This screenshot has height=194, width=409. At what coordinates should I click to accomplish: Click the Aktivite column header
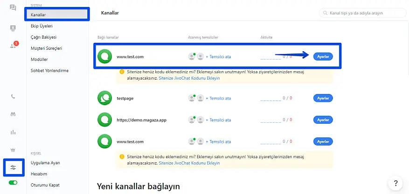(266, 37)
